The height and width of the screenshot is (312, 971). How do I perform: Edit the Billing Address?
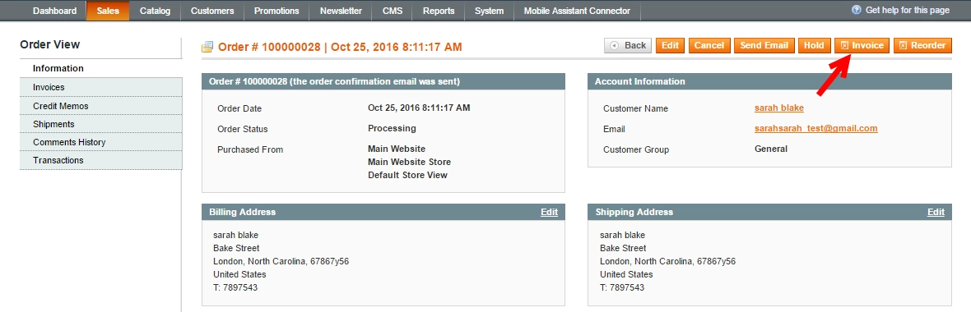(550, 212)
